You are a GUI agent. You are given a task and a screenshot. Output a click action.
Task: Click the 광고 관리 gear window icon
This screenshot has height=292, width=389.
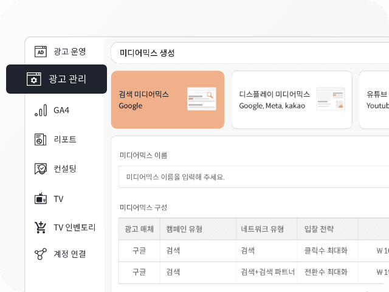[x=34, y=79]
